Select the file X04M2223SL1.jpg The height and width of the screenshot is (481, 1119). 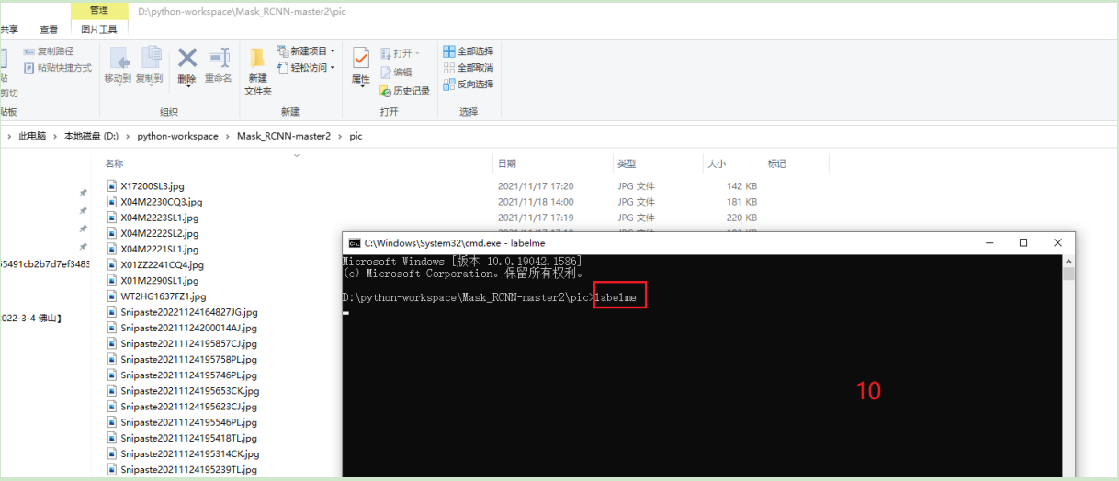[x=159, y=218]
